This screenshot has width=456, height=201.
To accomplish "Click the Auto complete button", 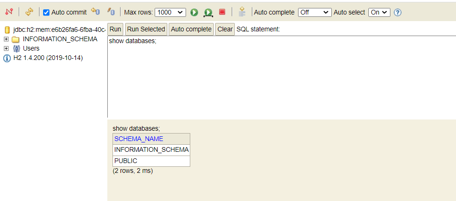I will coord(191,29).
